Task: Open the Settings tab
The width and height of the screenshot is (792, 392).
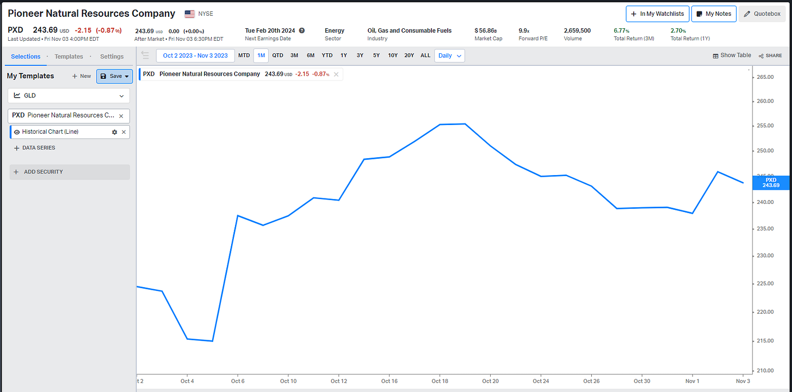Action: pyautogui.click(x=112, y=57)
